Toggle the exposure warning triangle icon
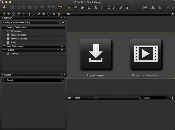175x130 pixels. pyautogui.click(x=153, y=7)
